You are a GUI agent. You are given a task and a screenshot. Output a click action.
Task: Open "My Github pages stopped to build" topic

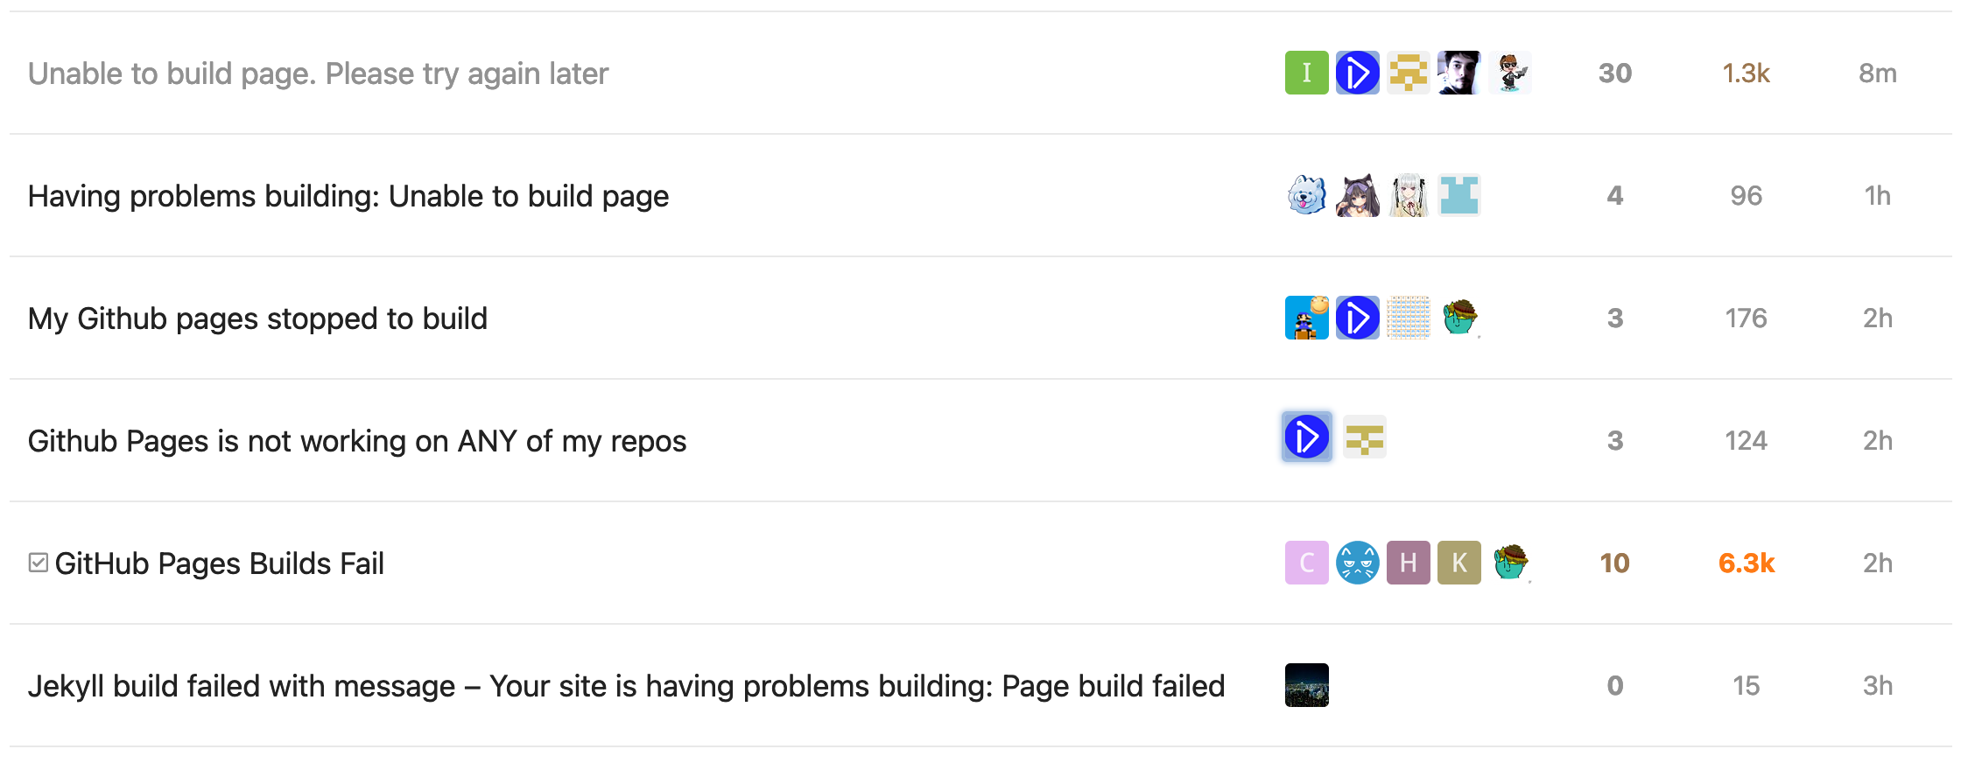257,318
